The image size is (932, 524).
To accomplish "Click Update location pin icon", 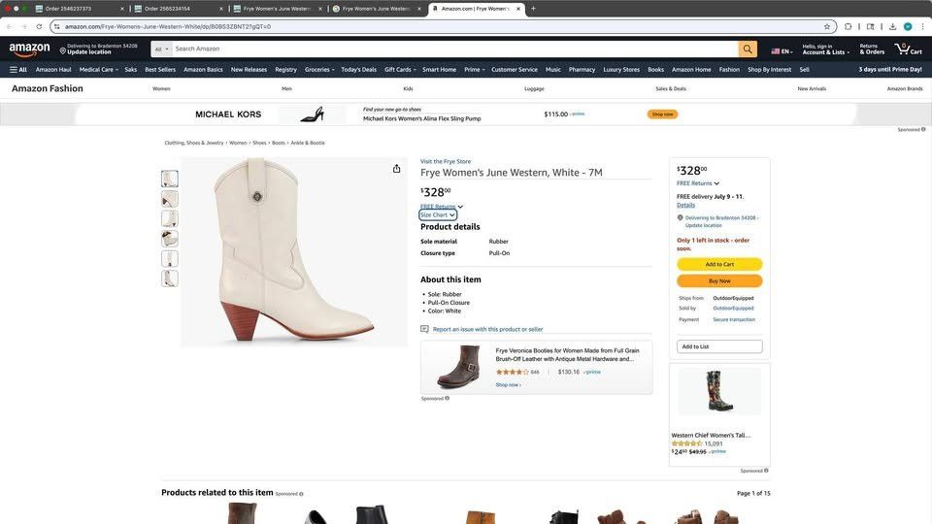I will (x=62, y=50).
